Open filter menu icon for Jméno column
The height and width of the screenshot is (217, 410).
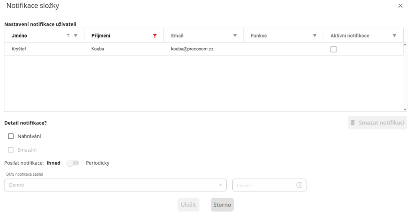tap(76, 36)
